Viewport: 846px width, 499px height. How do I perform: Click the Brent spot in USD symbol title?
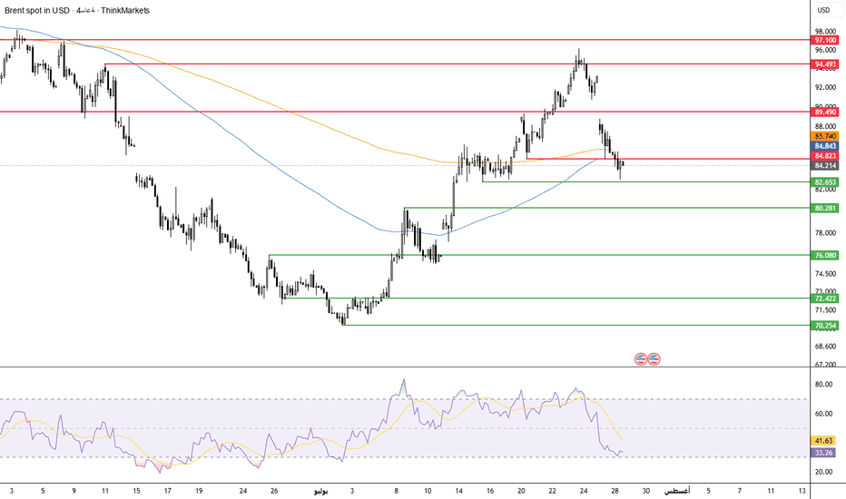pyautogui.click(x=37, y=10)
